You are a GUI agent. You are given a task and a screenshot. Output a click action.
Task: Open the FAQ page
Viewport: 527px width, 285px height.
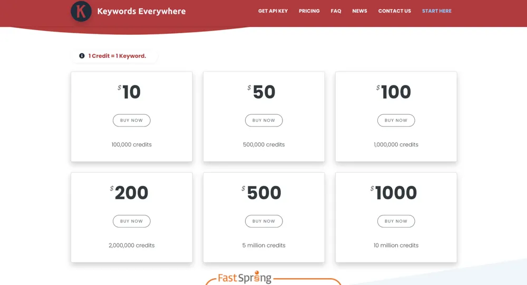coord(336,11)
